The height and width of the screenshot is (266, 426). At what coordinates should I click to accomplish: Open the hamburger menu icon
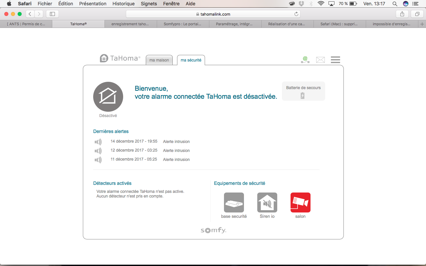click(x=335, y=60)
